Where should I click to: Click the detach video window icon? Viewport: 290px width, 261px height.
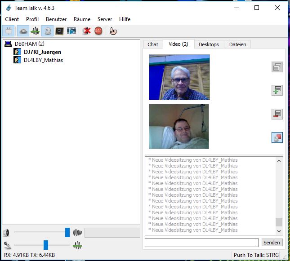pos(277,67)
